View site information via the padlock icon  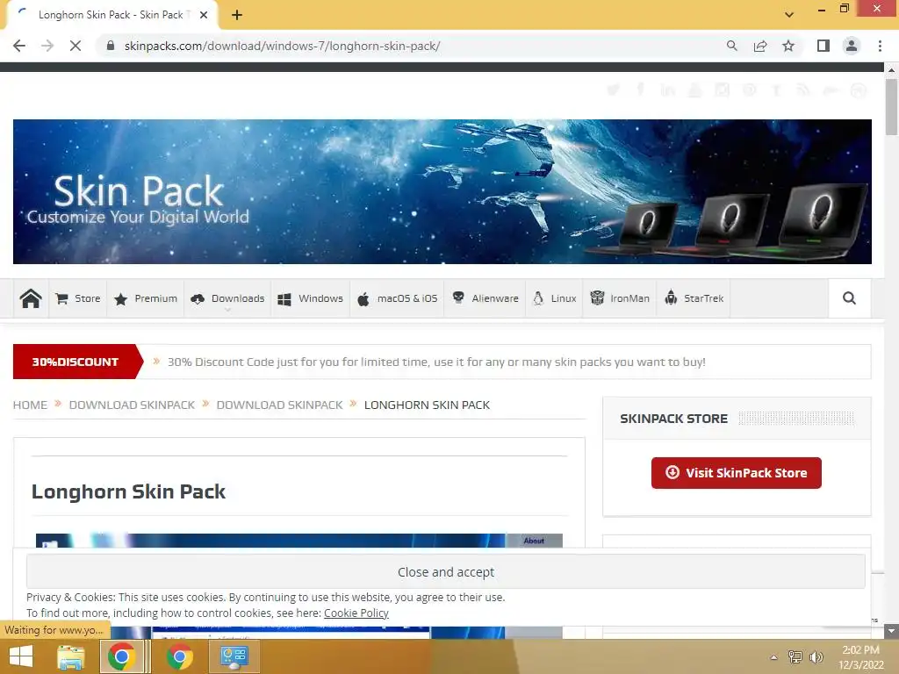click(111, 46)
